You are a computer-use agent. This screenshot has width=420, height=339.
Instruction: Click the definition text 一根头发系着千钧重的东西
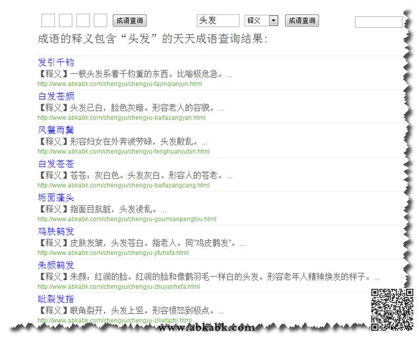click(x=119, y=74)
